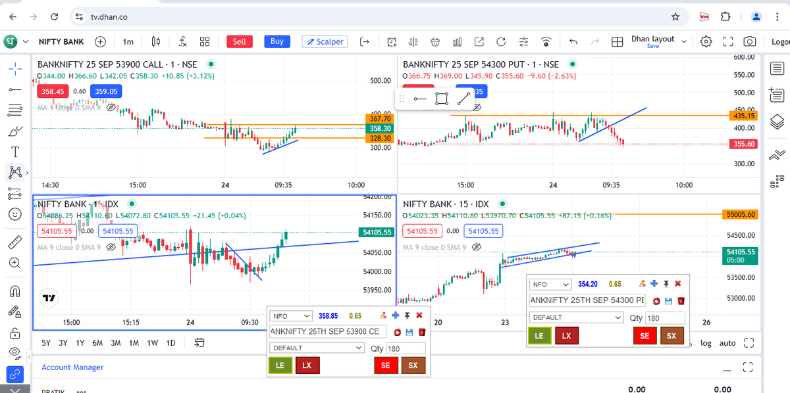
Task: Activate the zoom in tool
Action: pos(15,263)
